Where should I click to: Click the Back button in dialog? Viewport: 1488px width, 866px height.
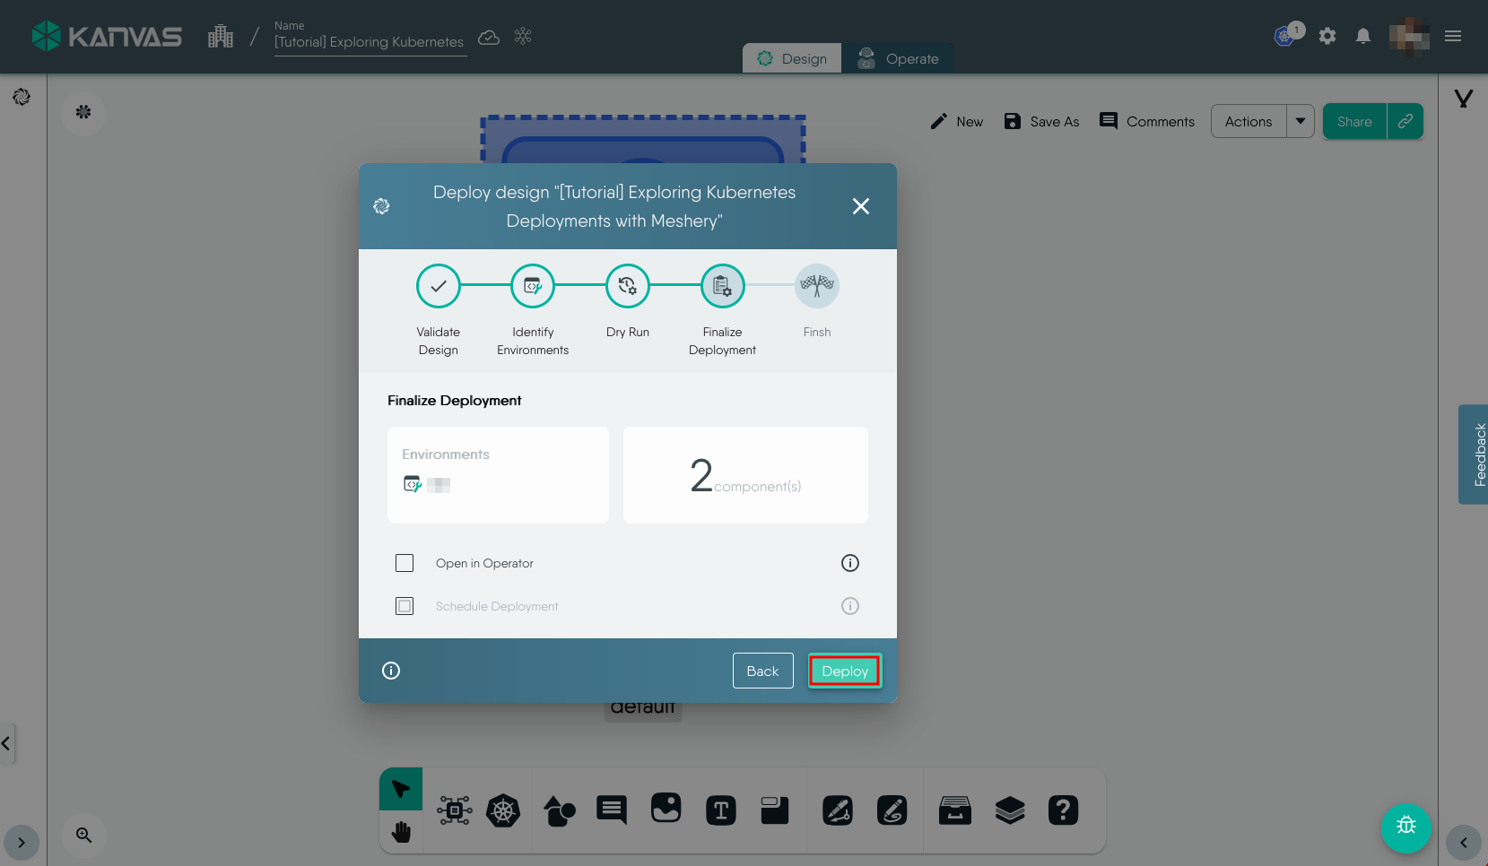[762, 671]
